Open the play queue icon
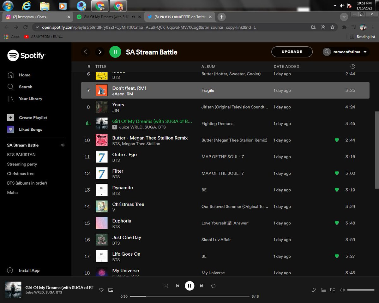Image resolution: width=379 pixels, height=303 pixels. 323,290
